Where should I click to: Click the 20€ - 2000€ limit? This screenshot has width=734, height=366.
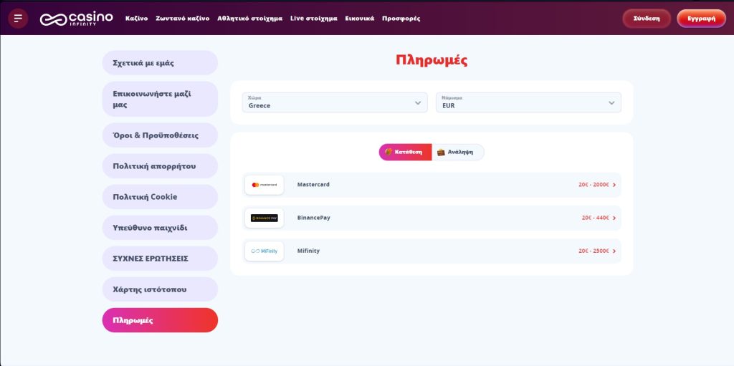coord(594,185)
